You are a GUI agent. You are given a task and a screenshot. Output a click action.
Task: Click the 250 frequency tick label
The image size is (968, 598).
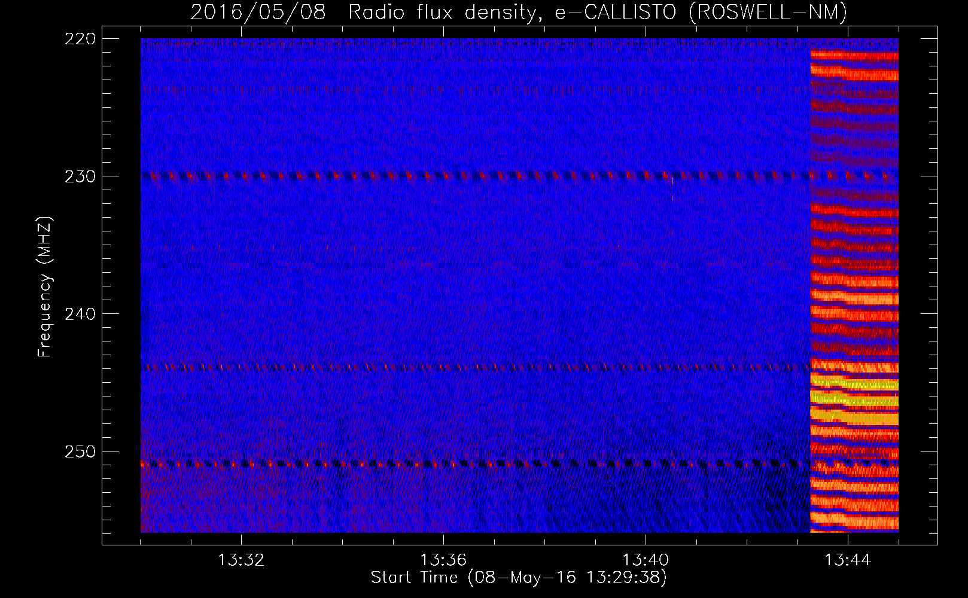coord(80,451)
